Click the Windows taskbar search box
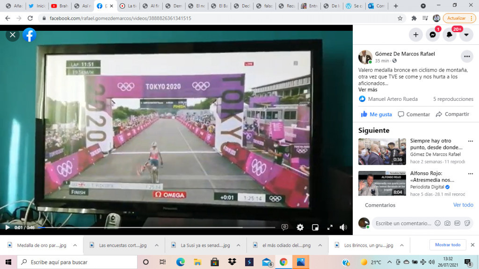Viewport: 479px width, 269px height. 77,262
